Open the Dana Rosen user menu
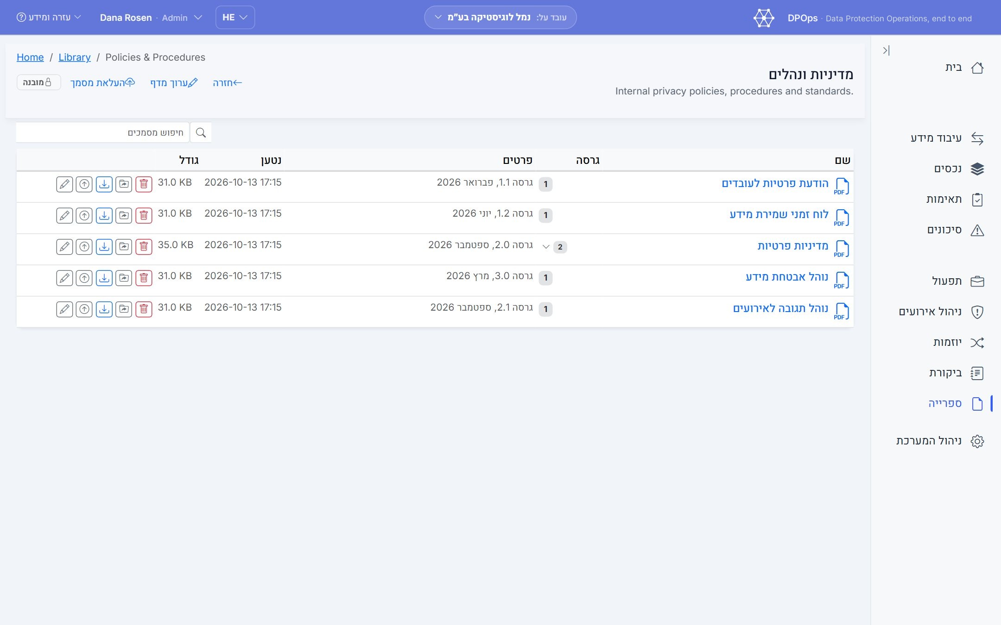 tap(151, 18)
